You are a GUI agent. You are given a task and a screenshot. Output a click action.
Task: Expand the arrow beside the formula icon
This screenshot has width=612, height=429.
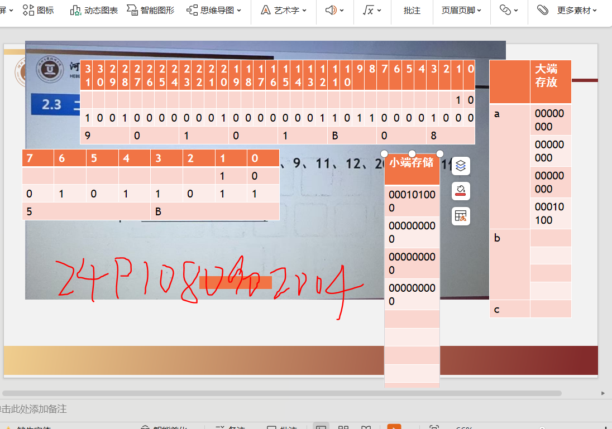pyautogui.click(x=379, y=11)
